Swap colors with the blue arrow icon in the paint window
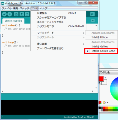The width and height of the screenshot is (118, 120). tap(105, 77)
